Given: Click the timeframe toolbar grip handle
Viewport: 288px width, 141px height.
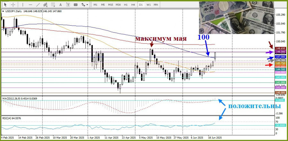Looking at the screenshot, I should click(91, 5).
